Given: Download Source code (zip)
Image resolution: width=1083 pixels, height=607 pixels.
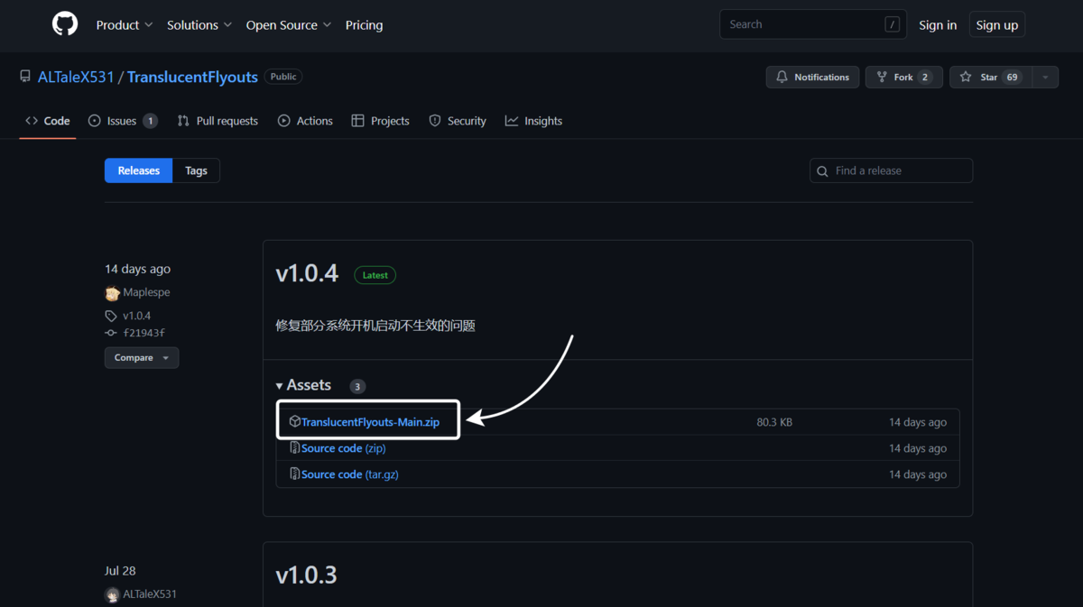Looking at the screenshot, I should [344, 448].
